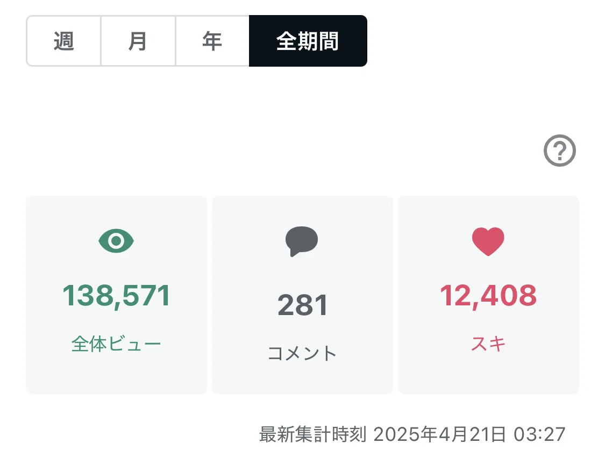Click the question mark help icon
The width and height of the screenshot is (605, 457).
coord(559,151)
